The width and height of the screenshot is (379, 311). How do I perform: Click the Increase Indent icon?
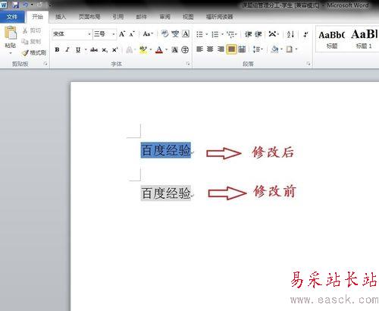[x=258, y=34]
